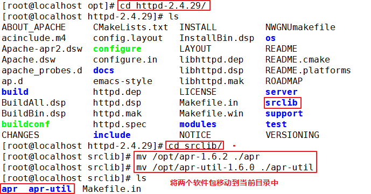This screenshot has height=194, width=371.
Task: Click the ABOUT_APACHE file name
Action: click(33, 27)
